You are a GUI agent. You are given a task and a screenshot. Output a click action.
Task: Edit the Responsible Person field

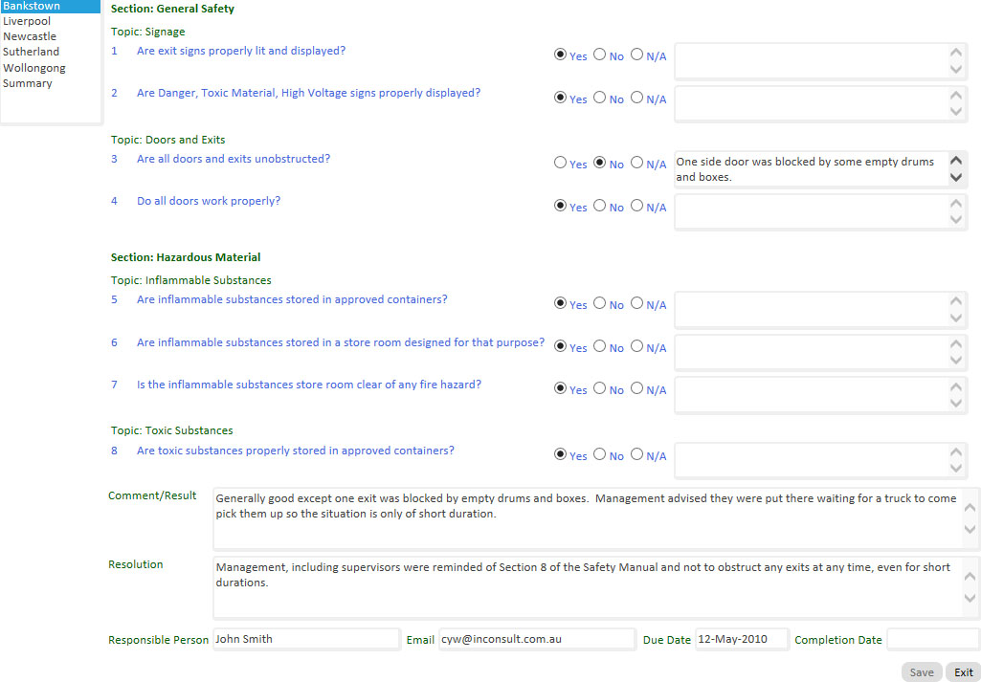(x=306, y=639)
